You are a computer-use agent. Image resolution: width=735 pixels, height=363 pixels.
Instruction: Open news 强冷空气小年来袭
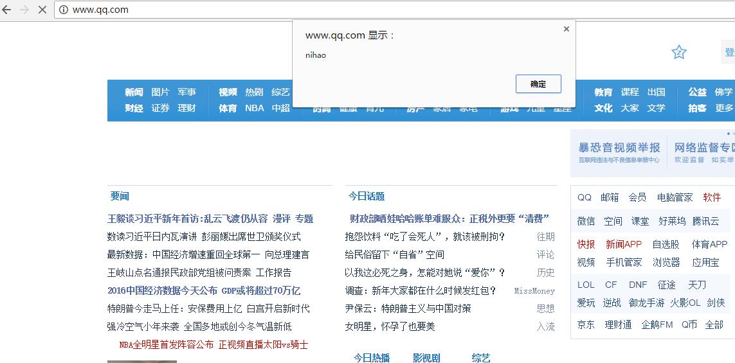(x=143, y=326)
